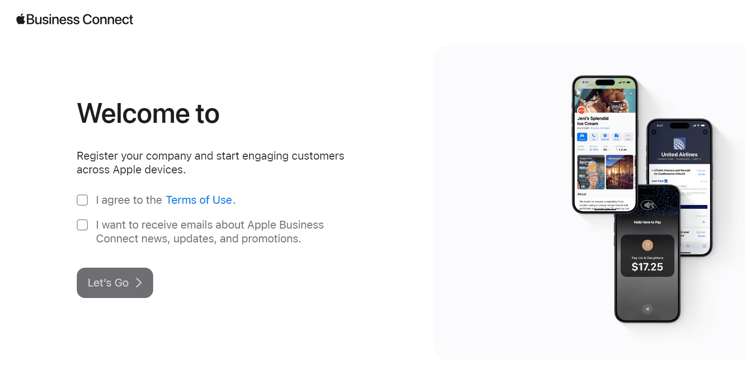The width and height of the screenshot is (745, 367).
Task: Click the share icon on the ice cream photo
Action: tap(625, 93)
